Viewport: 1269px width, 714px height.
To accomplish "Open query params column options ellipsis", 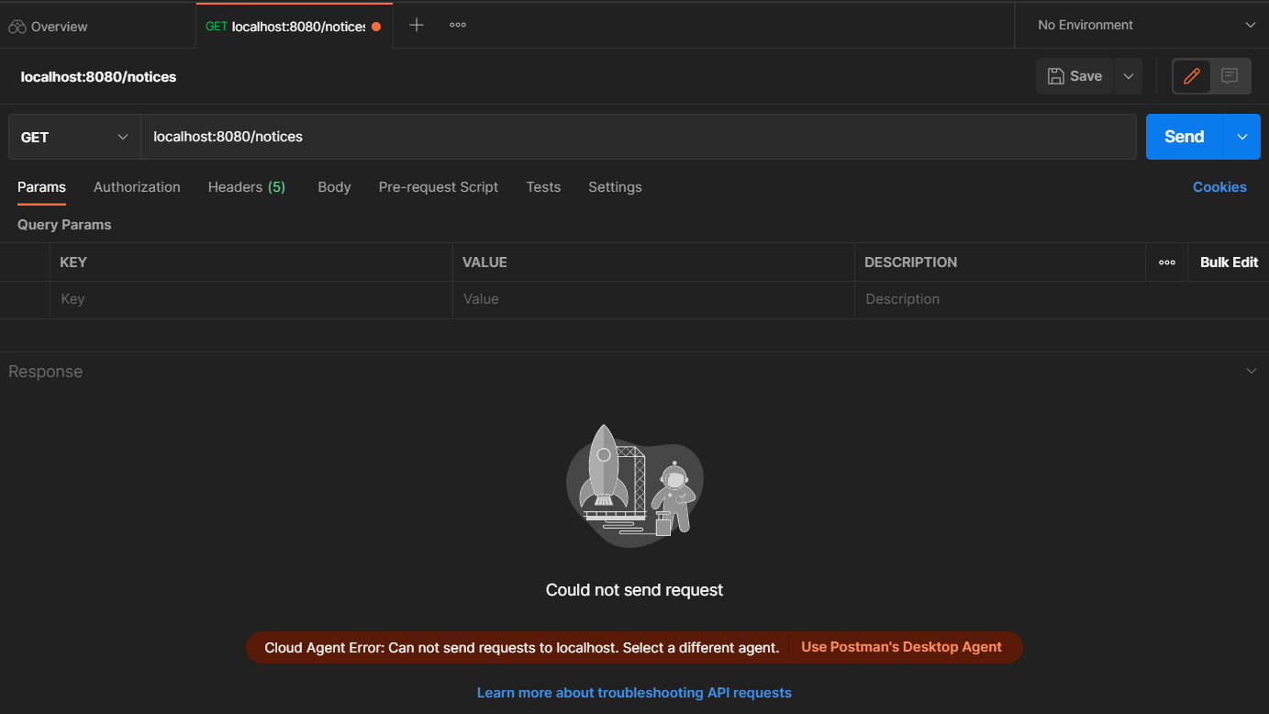I will 1167,262.
